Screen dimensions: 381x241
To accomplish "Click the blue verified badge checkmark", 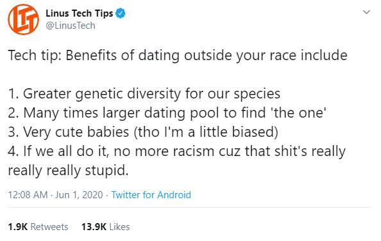I will [x=120, y=13].
